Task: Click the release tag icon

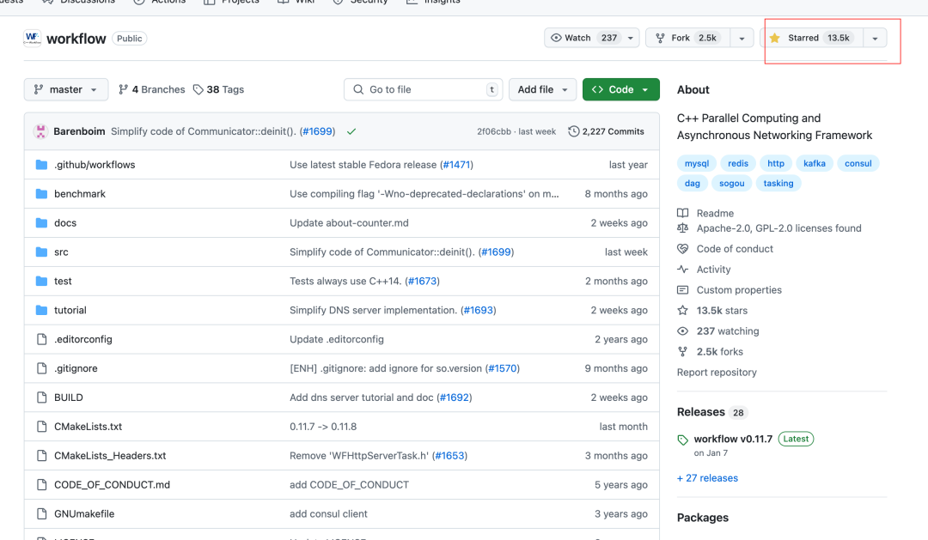Action: click(x=683, y=440)
